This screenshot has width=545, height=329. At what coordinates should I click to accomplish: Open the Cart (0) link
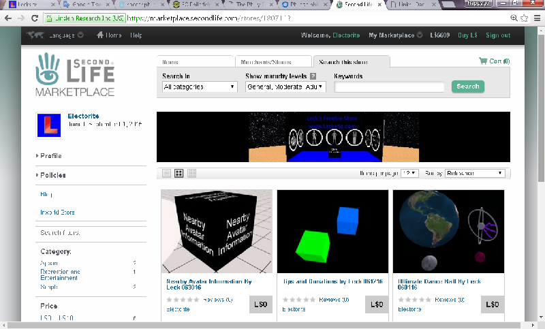tap(499, 61)
